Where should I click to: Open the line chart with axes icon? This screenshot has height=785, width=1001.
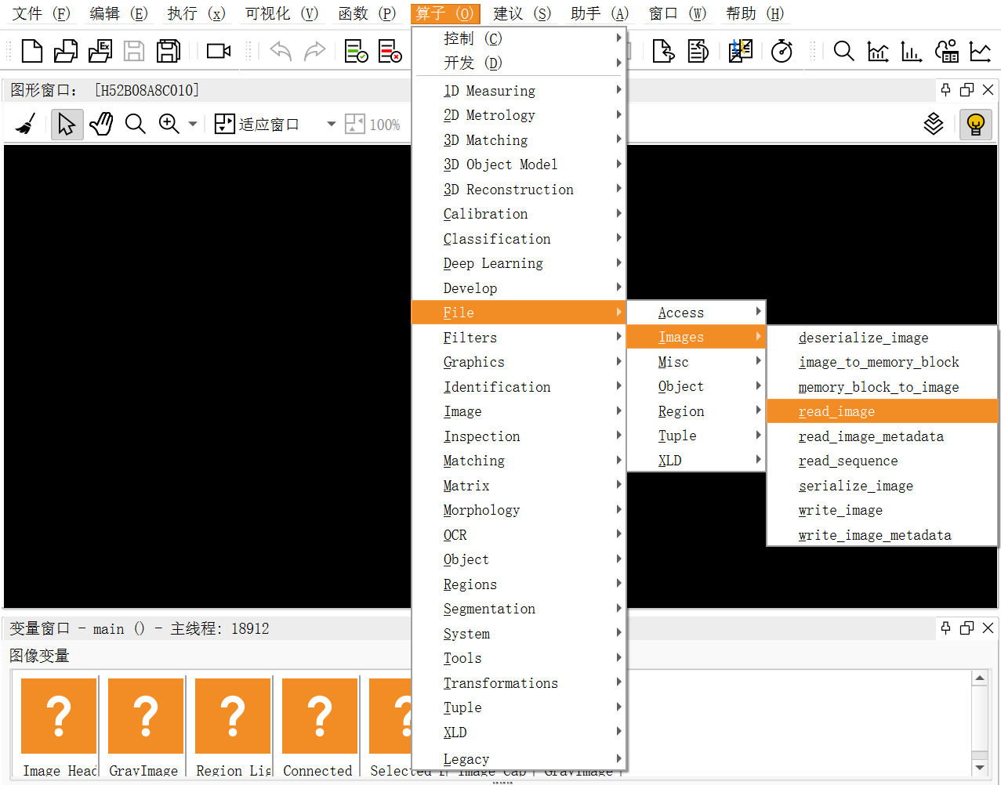point(878,51)
